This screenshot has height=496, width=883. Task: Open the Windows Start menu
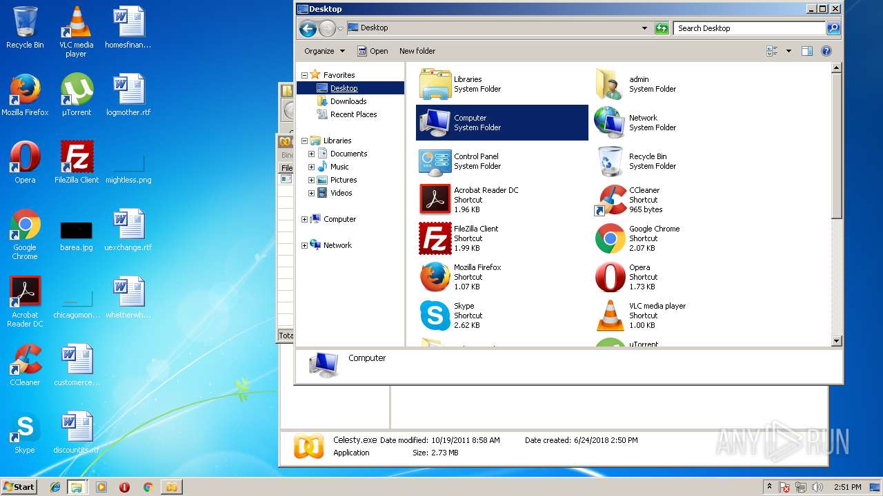(x=19, y=486)
